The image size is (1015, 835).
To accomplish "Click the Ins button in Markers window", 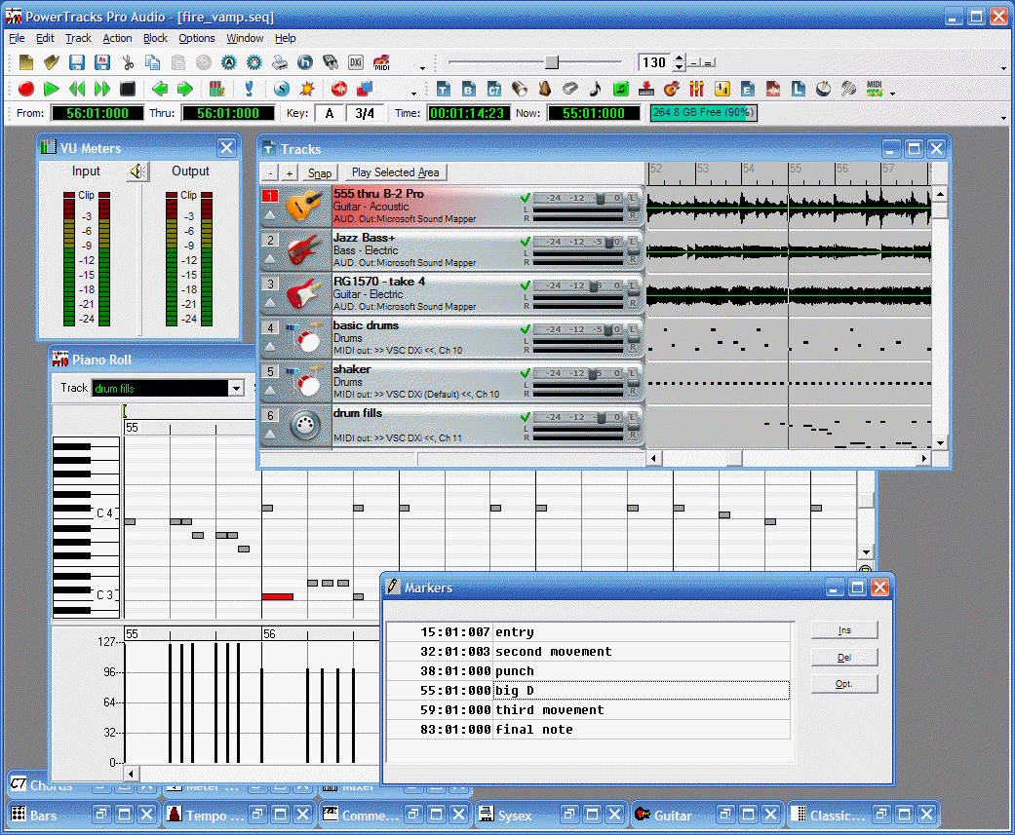I will pyautogui.click(x=844, y=630).
